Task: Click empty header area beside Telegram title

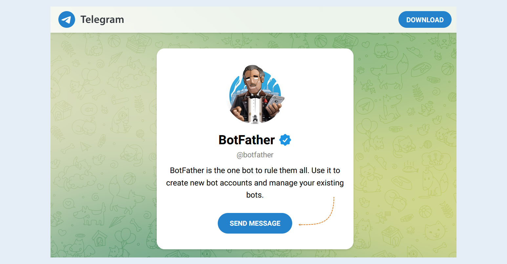Action: pyautogui.click(x=259, y=20)
